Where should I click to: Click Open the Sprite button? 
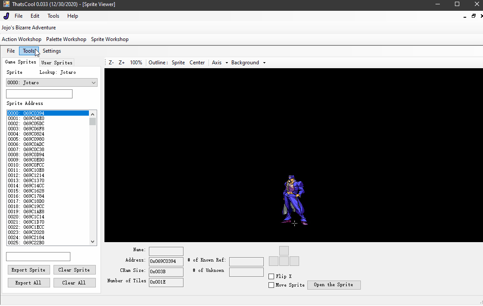334,285
